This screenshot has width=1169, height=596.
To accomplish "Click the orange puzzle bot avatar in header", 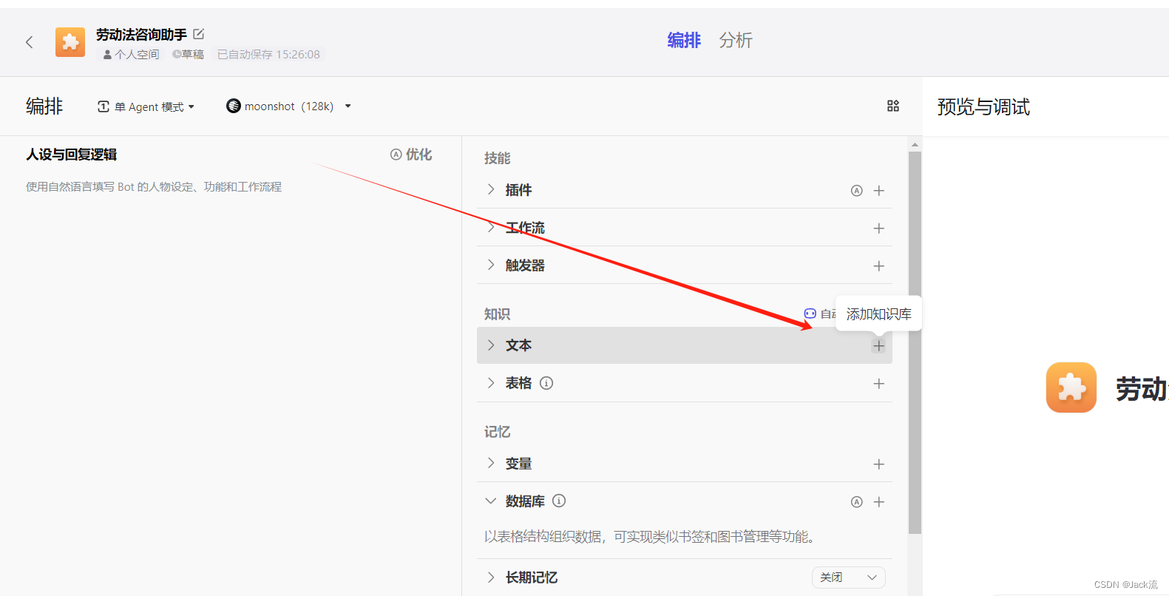I will pos(70,42).
